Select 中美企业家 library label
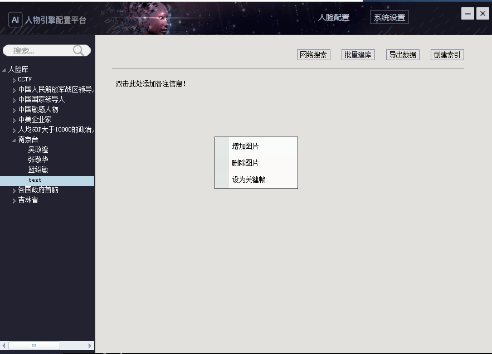 35,119
